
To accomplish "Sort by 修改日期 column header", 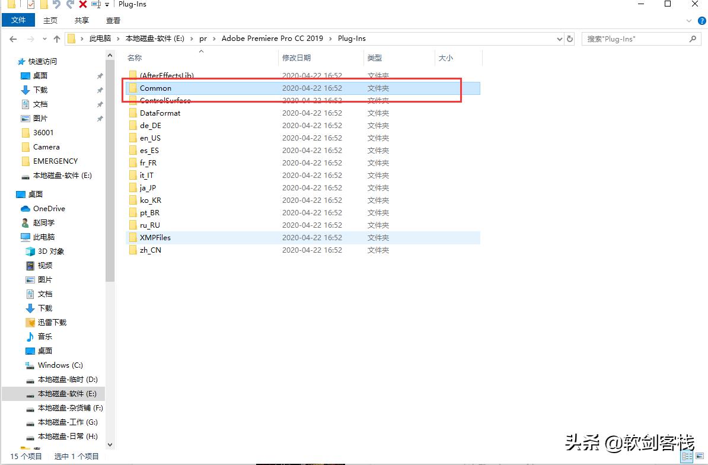I will tap(296, 58).
